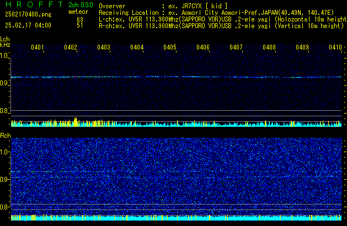347x226 pixels.
Task: Select the 'Receiving Location' Aomori City line
Action: 216,13
